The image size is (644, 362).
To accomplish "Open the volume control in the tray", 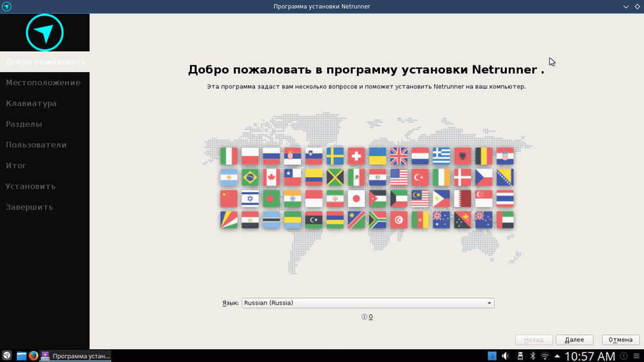I will click(506, 356).
